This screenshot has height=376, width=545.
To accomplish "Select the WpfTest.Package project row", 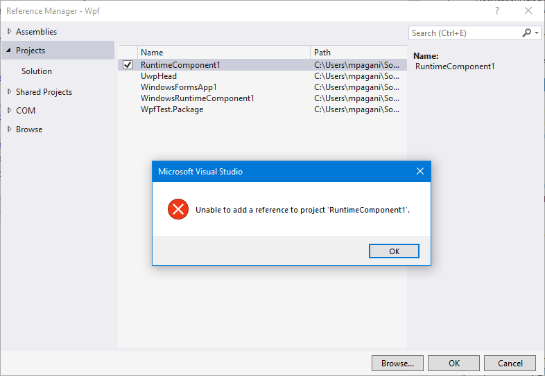I will (x=262, y=109).
